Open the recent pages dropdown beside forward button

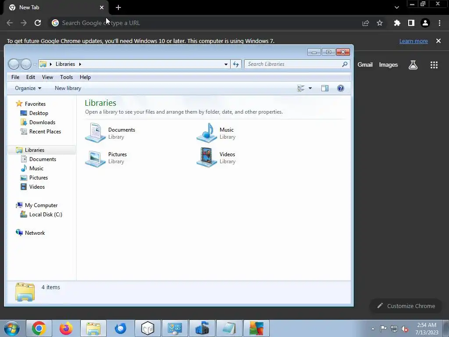click(34, 65)
